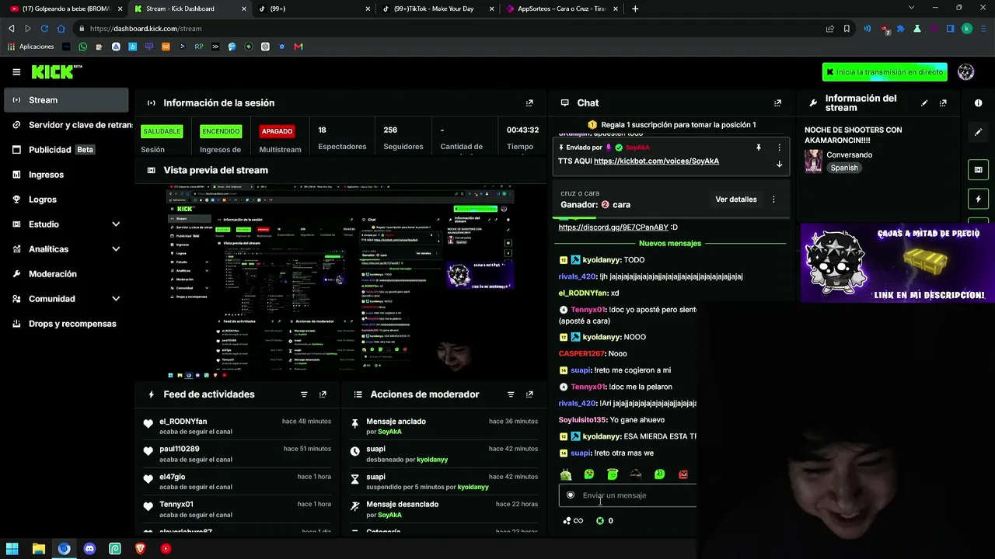The height and width of the screenshot is (559, 995).
Task: Click the shield icon in the chat input
Action: point(571,495)
